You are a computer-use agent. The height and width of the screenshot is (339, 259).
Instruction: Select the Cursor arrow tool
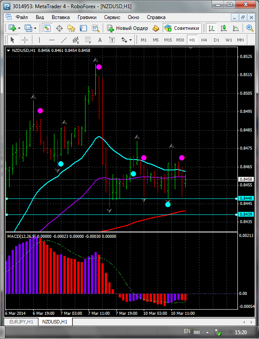click(12, 40)
